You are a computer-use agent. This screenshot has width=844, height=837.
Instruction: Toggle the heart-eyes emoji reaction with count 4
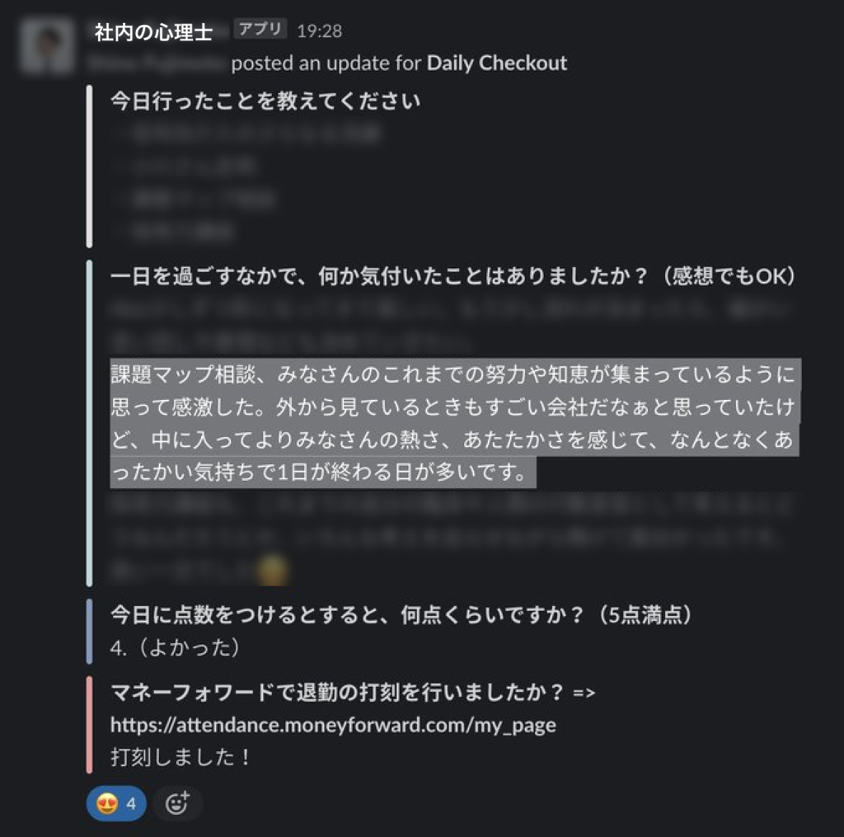click(116, 804)
